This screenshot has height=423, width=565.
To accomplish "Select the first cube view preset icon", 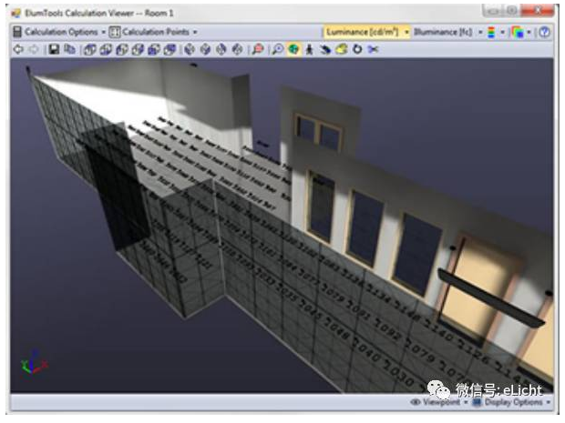I will point(89,49).
